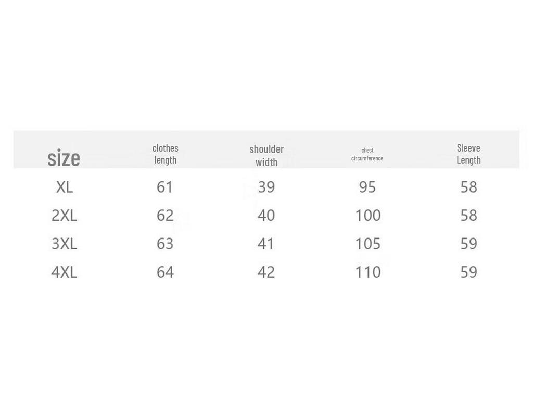
Task: Click clothes length value 64
Action: [x=165, y=272]
